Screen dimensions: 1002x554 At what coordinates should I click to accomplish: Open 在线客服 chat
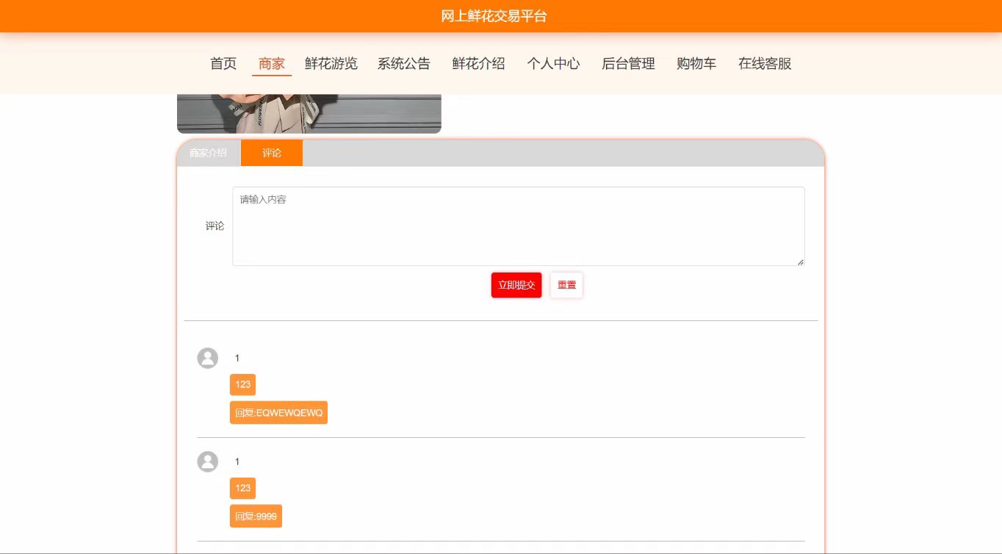[x=765, y=64]
